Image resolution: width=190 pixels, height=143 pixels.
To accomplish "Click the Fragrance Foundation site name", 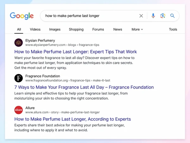I will pos(43,76).
